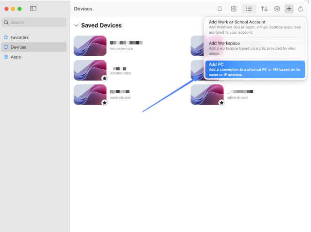This screenshot has height=232, width=311.
Task: Refresh the devices list
Action: click(x=301, y=9)
